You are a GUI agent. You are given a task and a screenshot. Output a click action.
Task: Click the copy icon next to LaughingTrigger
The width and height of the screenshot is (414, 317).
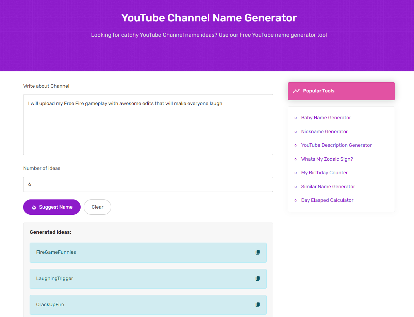point(258,279)
